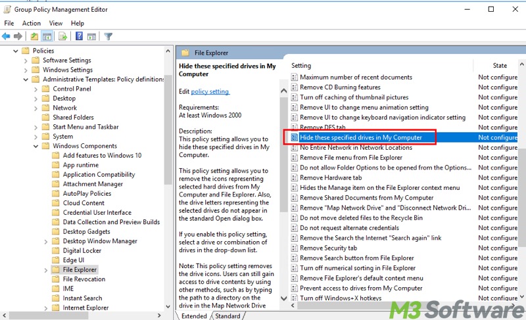The width and height of the screenshot is (526, 320).
Task: Open the Help menu
Action: pos(78,23)
